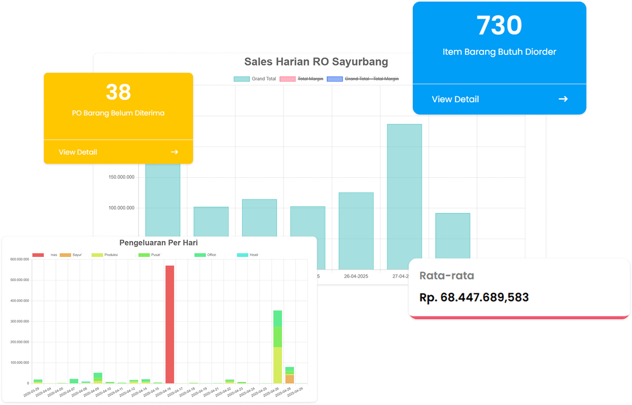This screenshot has width=632, height=405.
Task: Click the arrow icon on the yellow PO card
Action: tap(174, 152)
